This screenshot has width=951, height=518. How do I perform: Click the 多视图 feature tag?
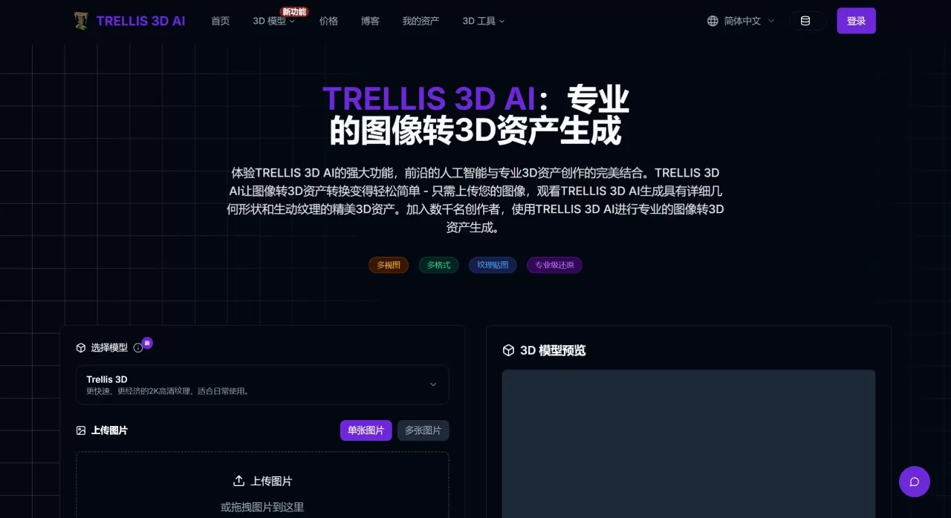389,265
